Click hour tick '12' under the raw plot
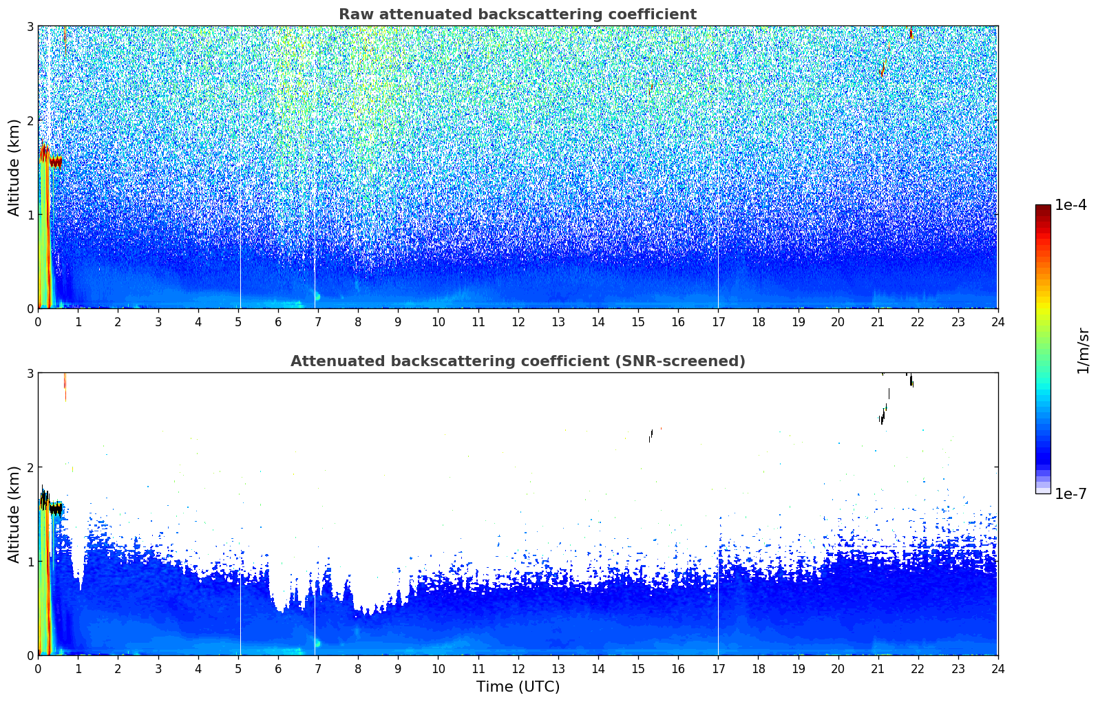 click(x=518, y=321)
